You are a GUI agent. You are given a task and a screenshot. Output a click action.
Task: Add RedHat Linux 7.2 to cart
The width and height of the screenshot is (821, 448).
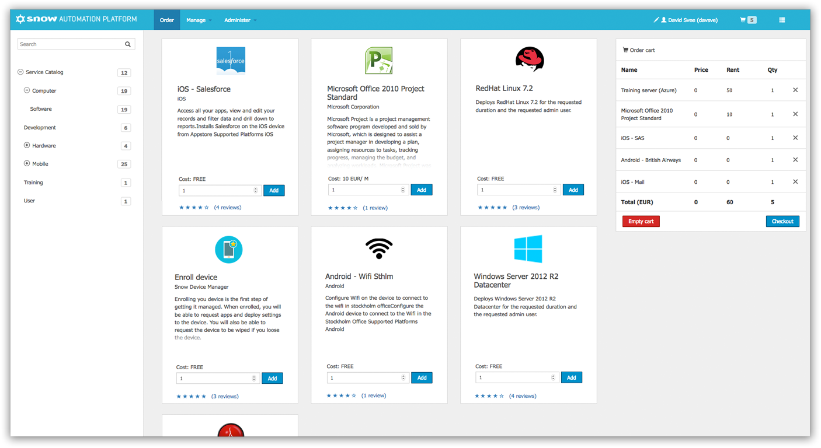(x=573, y=190)
